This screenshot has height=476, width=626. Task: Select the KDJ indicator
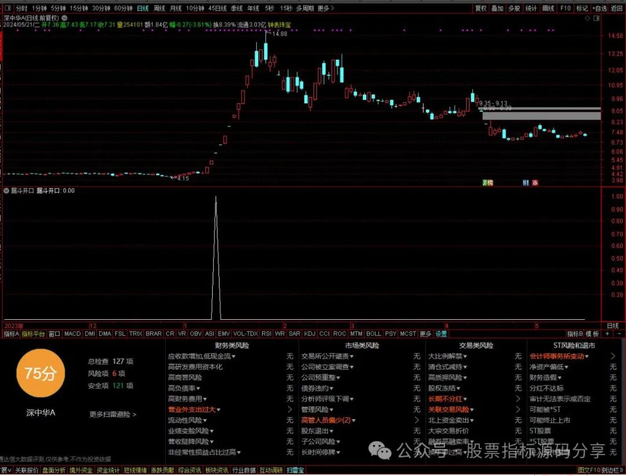pos(310,333)
